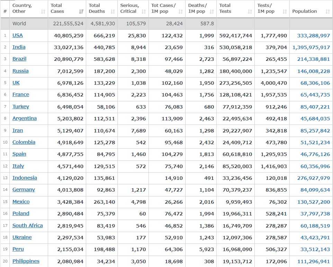Click Serious, Critical sort arrows
This screenshot has height=267, width=333.
tap(144, 11)
